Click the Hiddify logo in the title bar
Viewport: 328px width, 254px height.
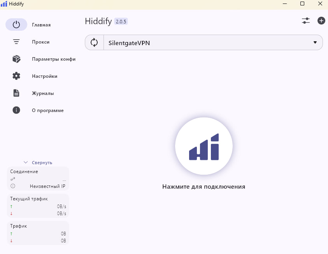(x=4, y=4)
